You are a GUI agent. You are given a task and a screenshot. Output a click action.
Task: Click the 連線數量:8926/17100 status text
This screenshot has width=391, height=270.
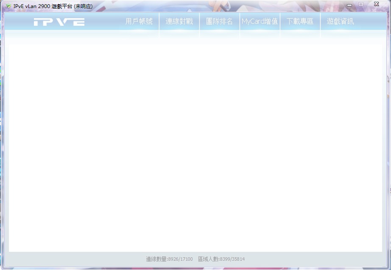169,259
